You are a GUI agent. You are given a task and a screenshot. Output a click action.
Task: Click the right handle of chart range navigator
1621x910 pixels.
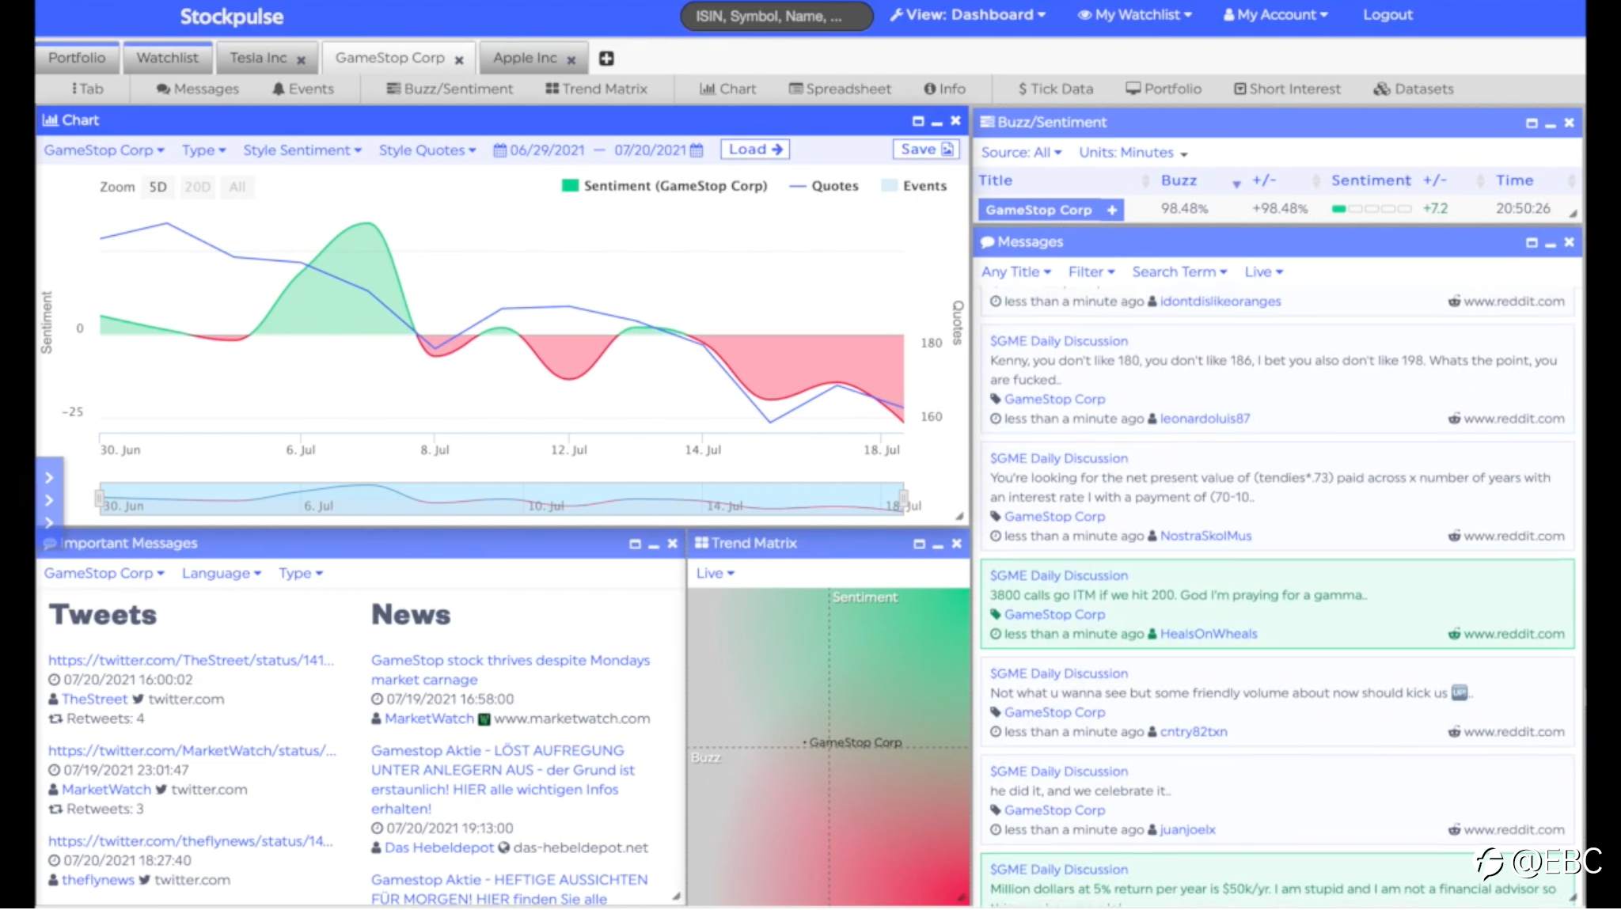903,499
